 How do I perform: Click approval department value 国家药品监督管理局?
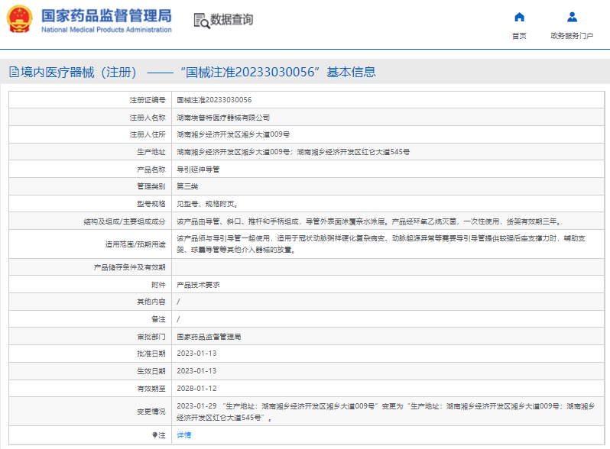coord(209,337)
